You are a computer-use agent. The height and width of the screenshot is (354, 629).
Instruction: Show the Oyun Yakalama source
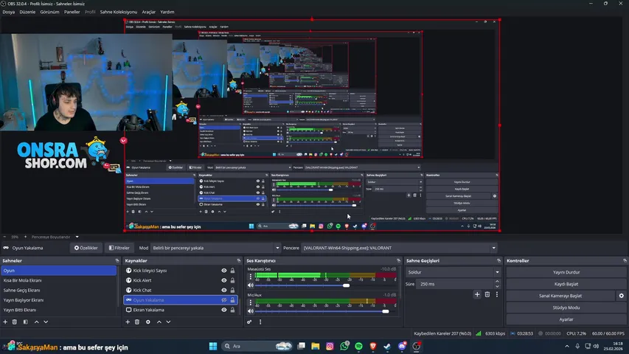click(x=224, y=300)
